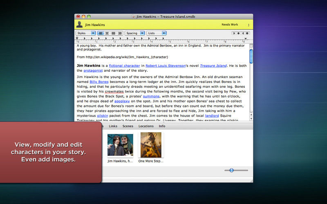Click the left indent marker at ruler zero
Viewport: 327px width, 204px height.
[x=77, y=38]
